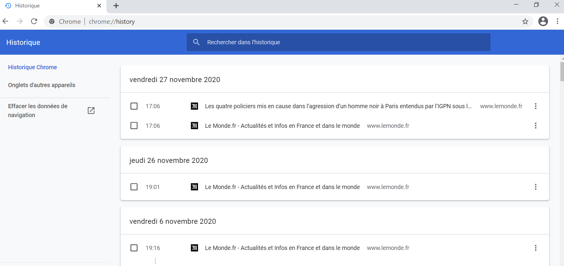This screenshot has width=564, height=266.
Task: Open Onglets d'autres appareils
Action: (42, 85)
